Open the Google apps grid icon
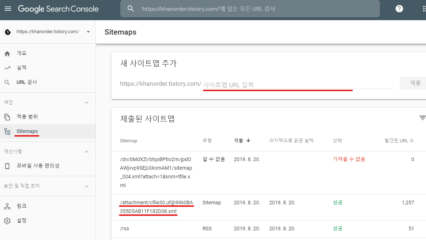 point(424,9)
